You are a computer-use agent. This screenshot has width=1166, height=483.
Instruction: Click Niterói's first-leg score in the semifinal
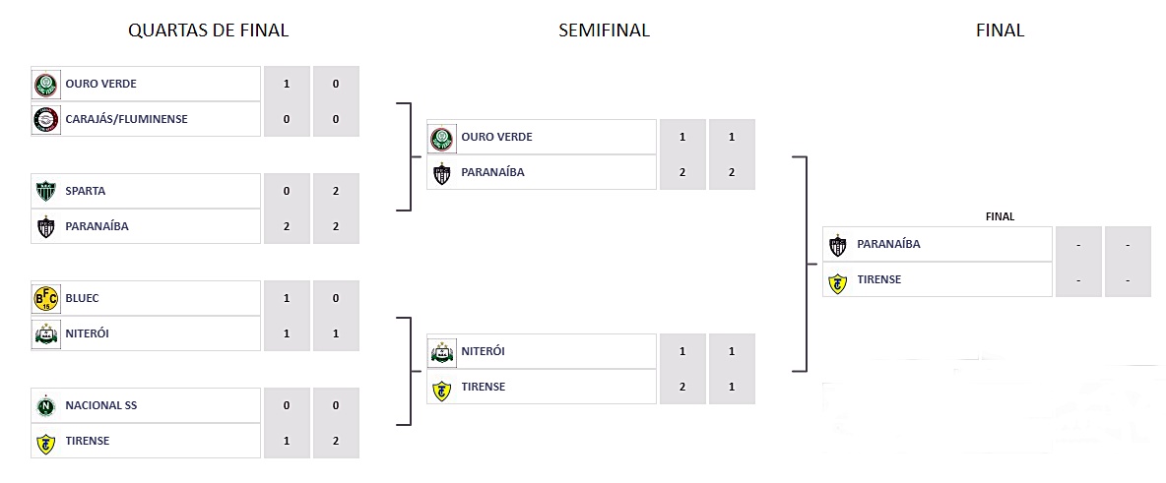coord(682,351)
